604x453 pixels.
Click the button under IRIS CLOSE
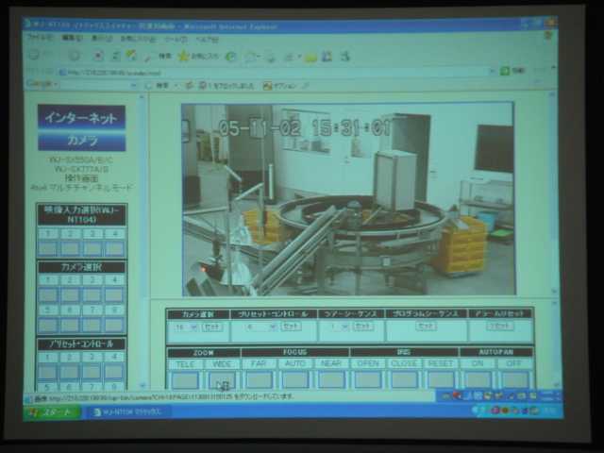point(404,379)
